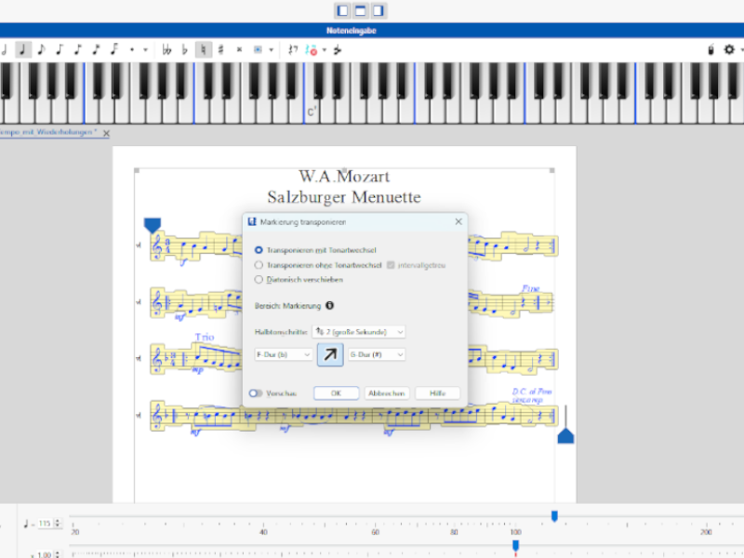Screen dimensions: 744x558
Task: Click the 'Trio' label in the score
Action: click(x=205, y=337)
